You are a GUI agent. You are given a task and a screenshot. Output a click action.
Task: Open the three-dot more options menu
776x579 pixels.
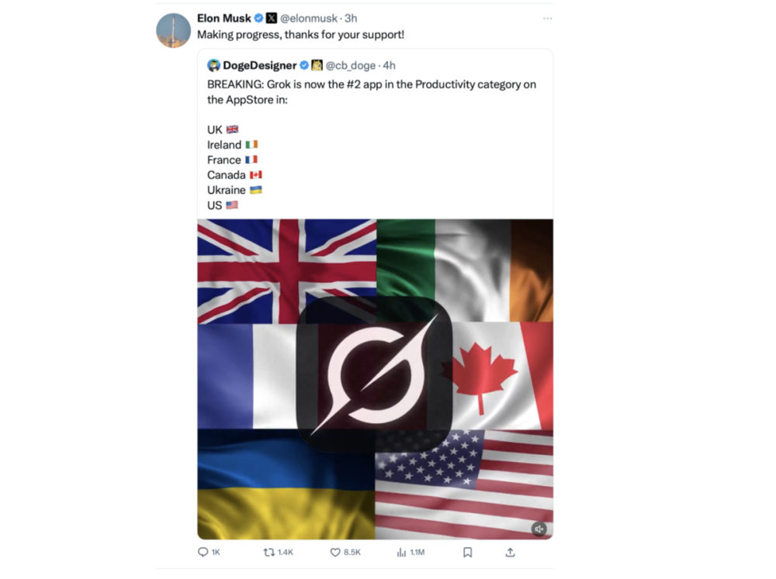pos(547,19)
